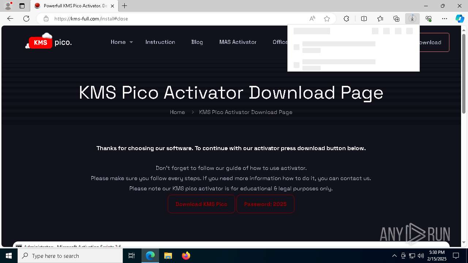The width and height of the screenshot is (468, 263).
Task: Click the scrollbar down arrow
Action: point(464,242)
